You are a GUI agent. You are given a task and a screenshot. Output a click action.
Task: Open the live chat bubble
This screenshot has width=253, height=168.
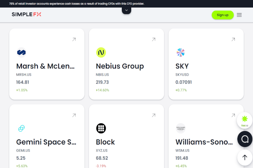245,139
